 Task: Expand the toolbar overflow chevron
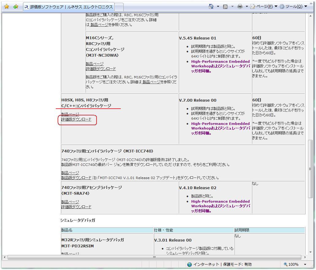tap(311, 3)
